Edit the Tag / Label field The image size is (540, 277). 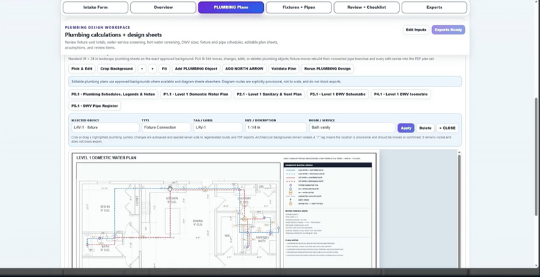point(217,128)
